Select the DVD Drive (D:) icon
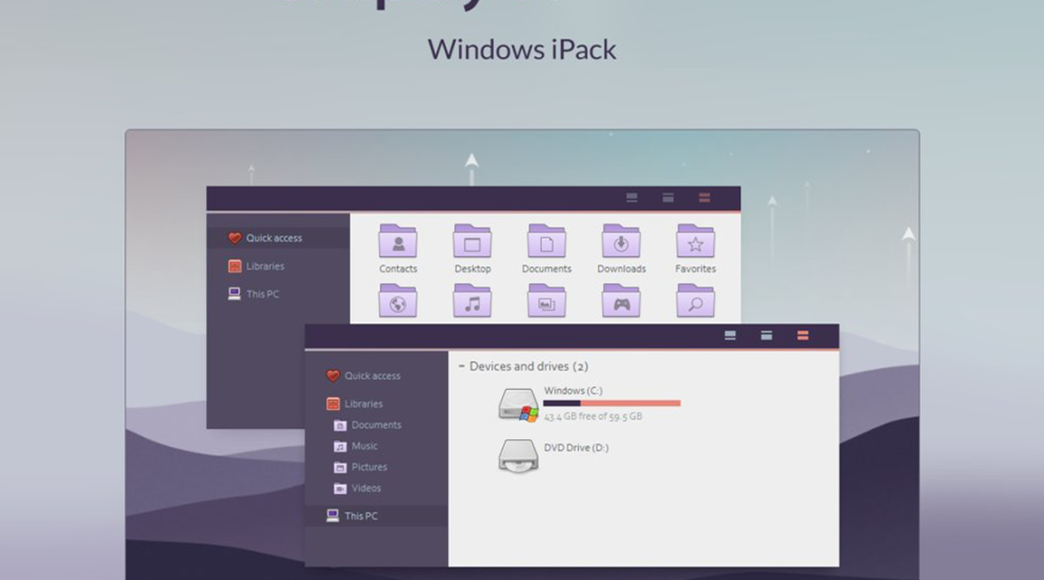1044x580 pixels. [518, 455]
